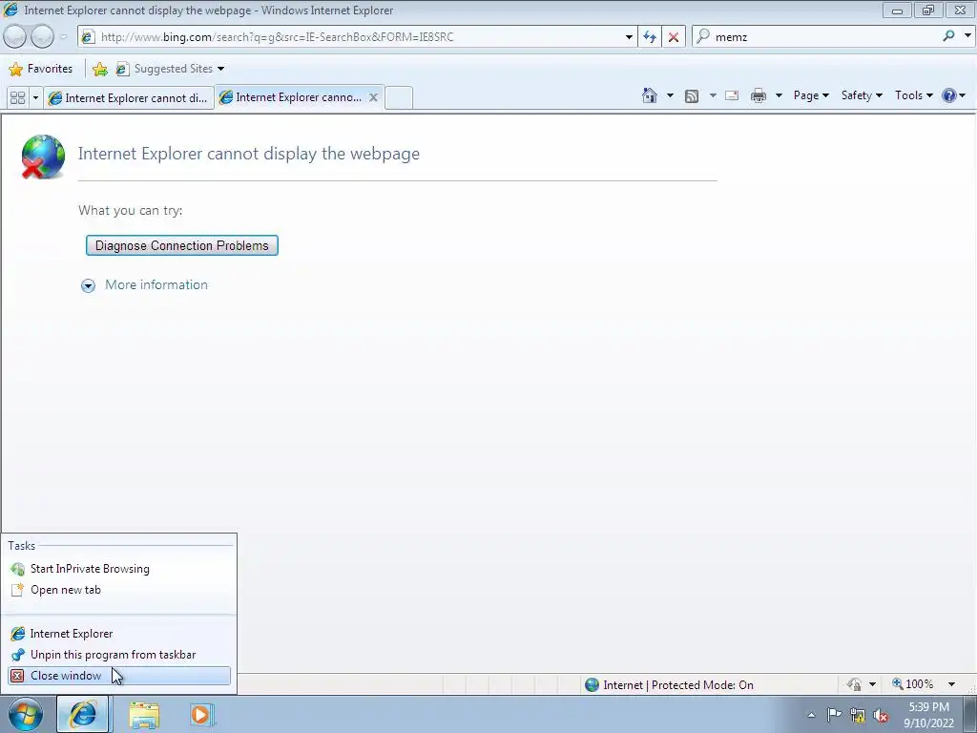Launch Internet Explorer from jump list

coord(119,634)
